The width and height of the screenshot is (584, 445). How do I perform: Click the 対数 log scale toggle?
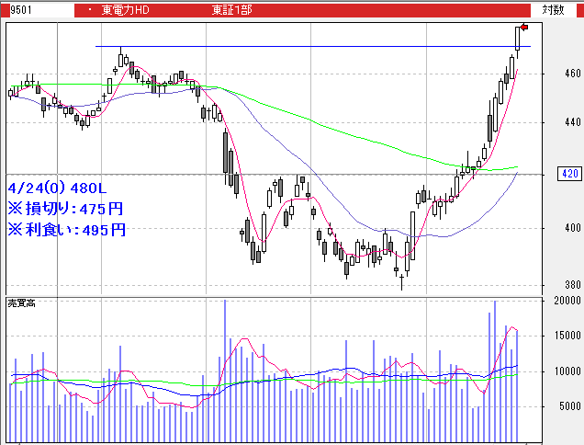click(x=553, y=9)
